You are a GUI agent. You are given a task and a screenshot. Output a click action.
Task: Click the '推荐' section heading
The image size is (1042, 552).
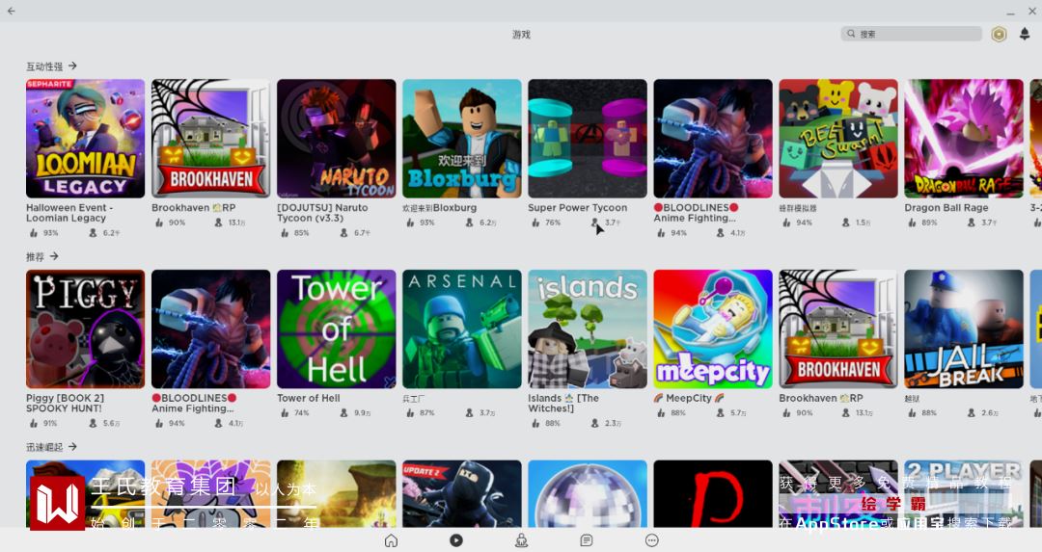36,257
